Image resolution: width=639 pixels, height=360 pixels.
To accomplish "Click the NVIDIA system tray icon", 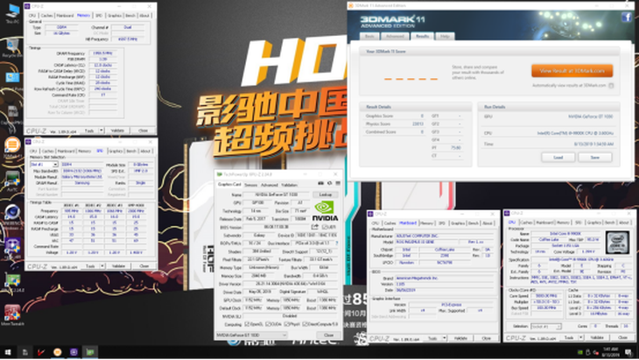I will tap(579, 353).
